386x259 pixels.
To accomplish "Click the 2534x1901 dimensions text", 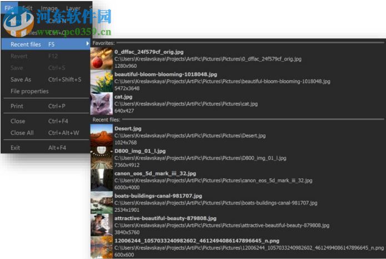I will pos(127,210).
